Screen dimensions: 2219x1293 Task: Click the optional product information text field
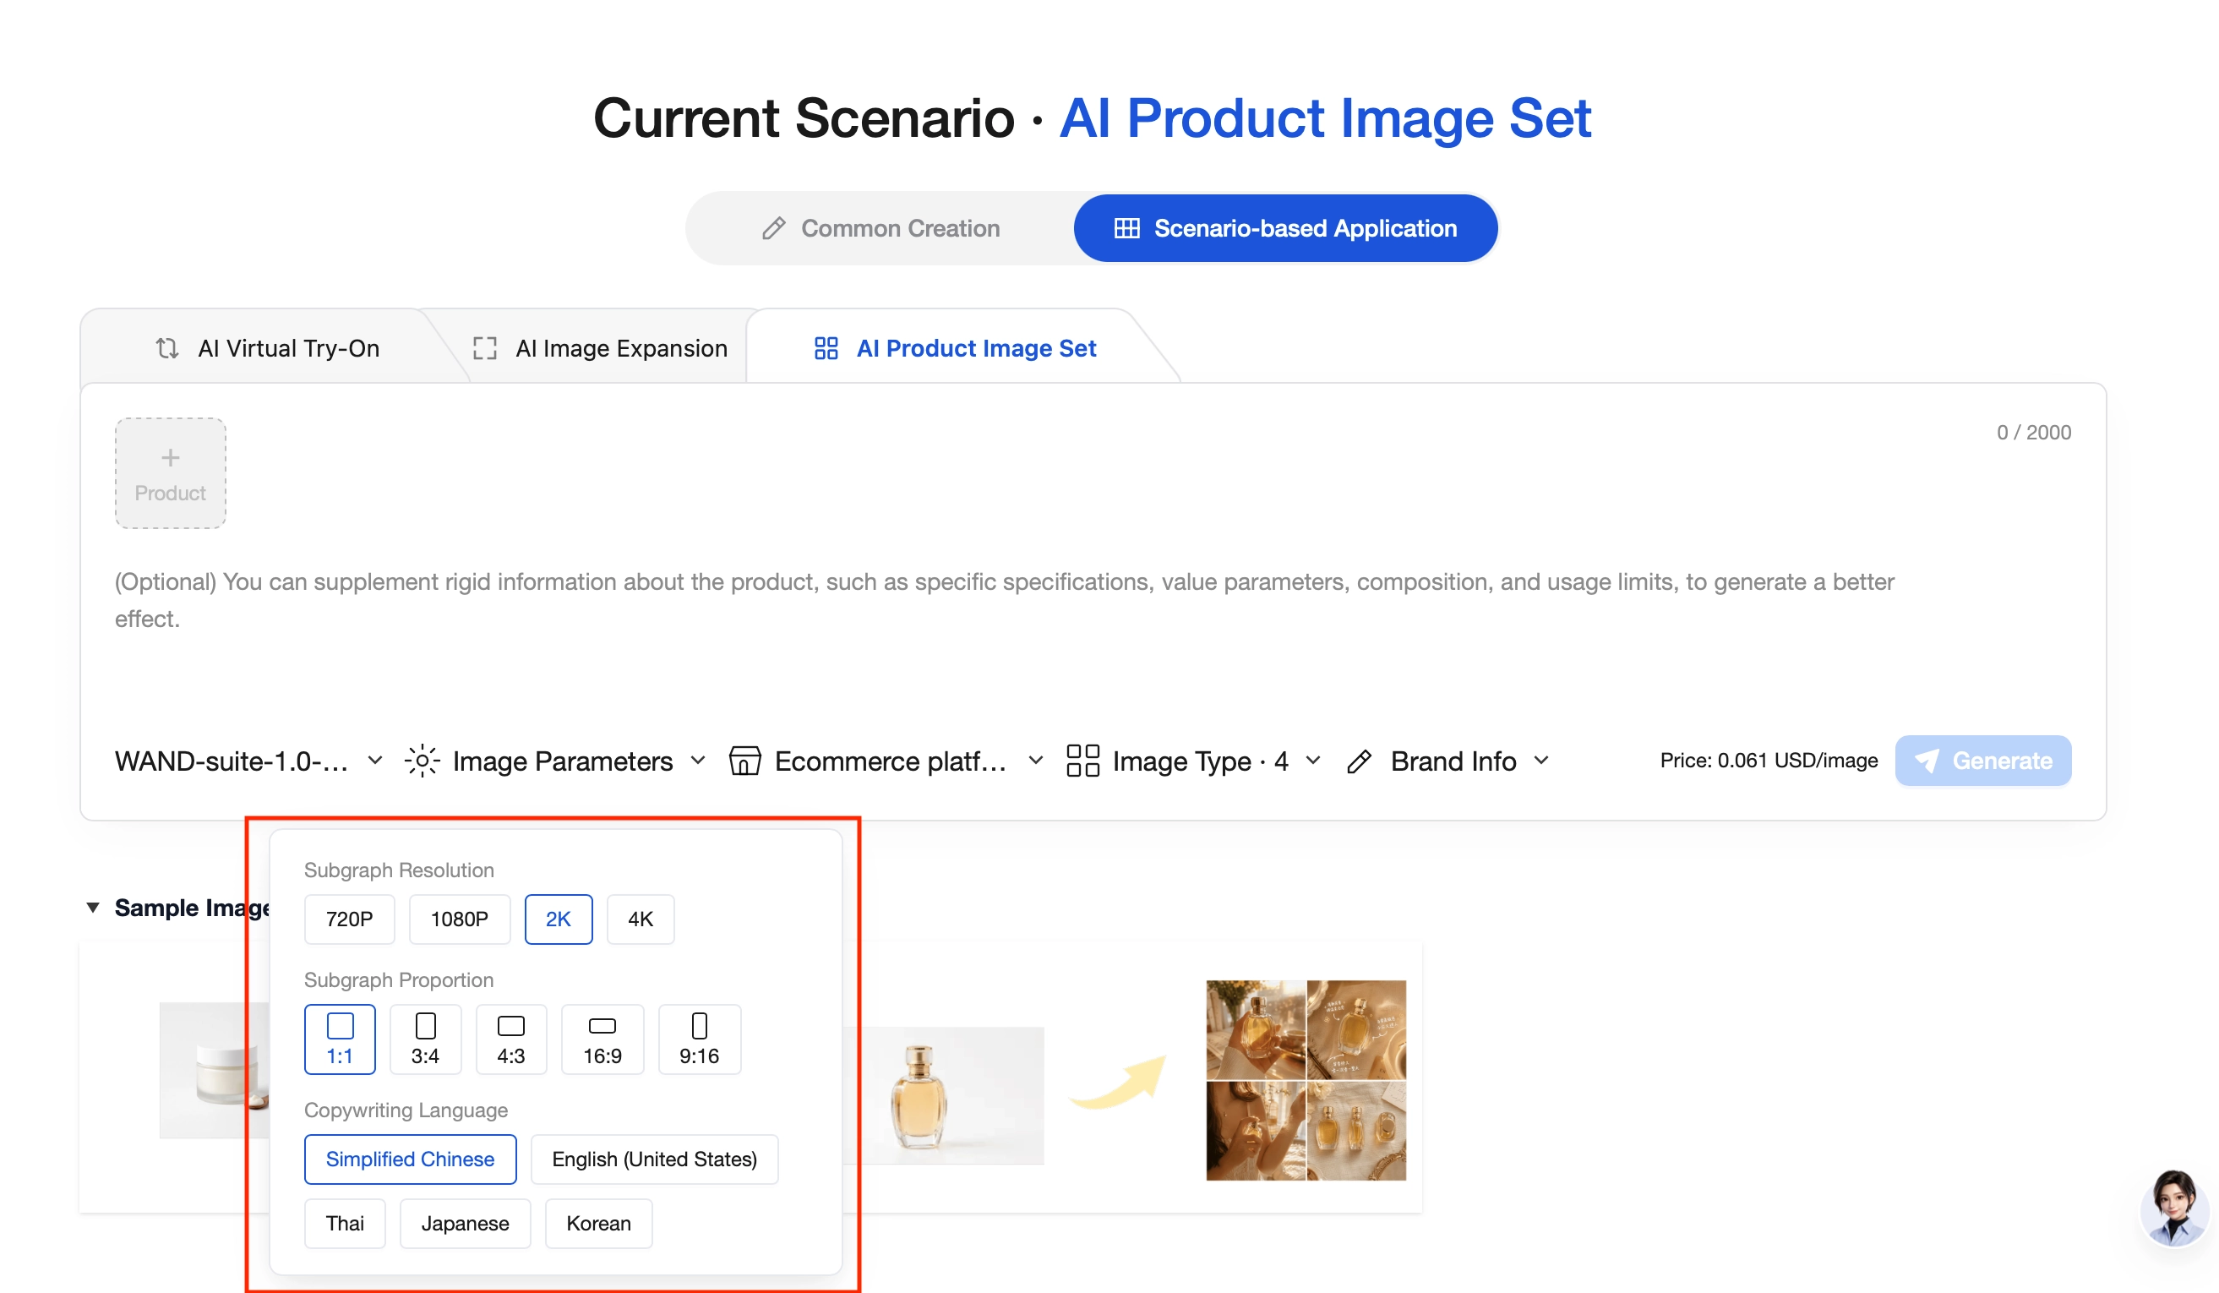coord(1004,601)
